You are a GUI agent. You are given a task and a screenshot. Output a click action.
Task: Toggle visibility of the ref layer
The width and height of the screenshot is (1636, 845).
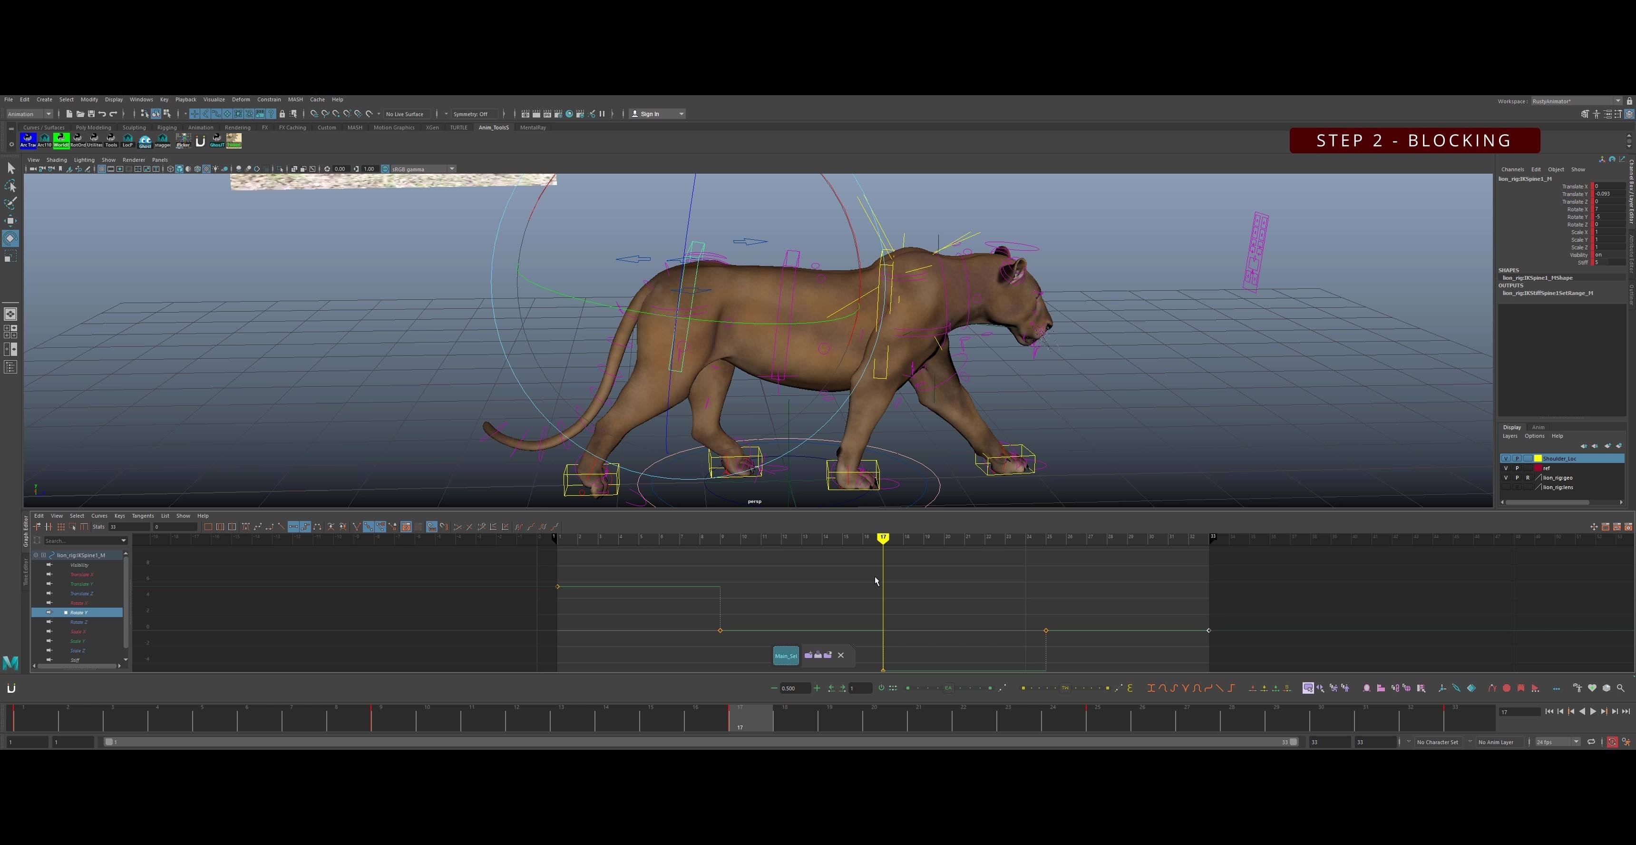(1506, 469)
